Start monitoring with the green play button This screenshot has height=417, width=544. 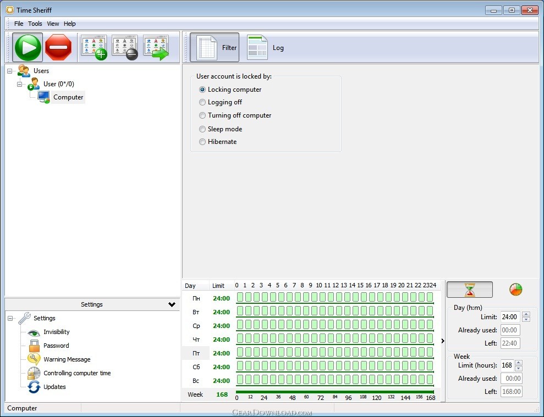(x=28, y=47)
